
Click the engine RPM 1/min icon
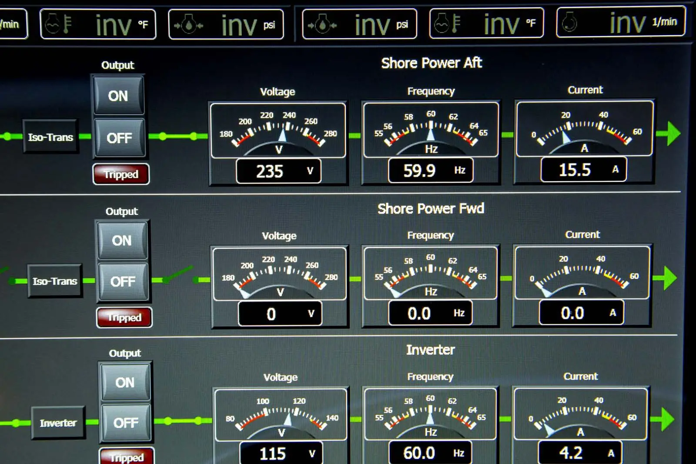pyautogui.click(x=569, y=22)
